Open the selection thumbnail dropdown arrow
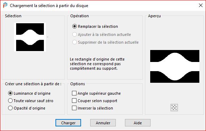206x131 pixels. coord(48,37)
